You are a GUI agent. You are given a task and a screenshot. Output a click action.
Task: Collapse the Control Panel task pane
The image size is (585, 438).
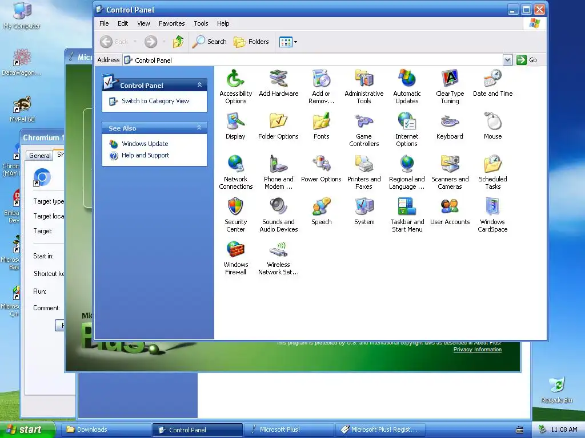click(199, 85)
